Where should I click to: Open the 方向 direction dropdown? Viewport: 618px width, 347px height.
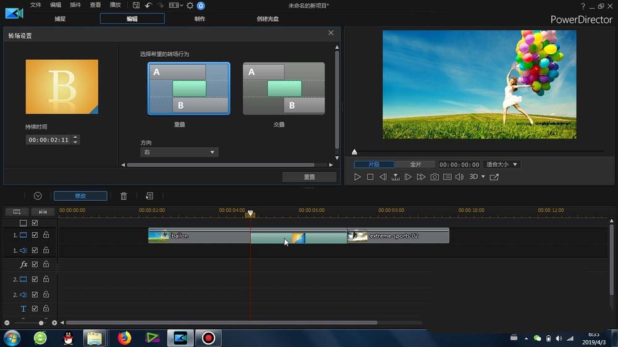pos(179,152)
